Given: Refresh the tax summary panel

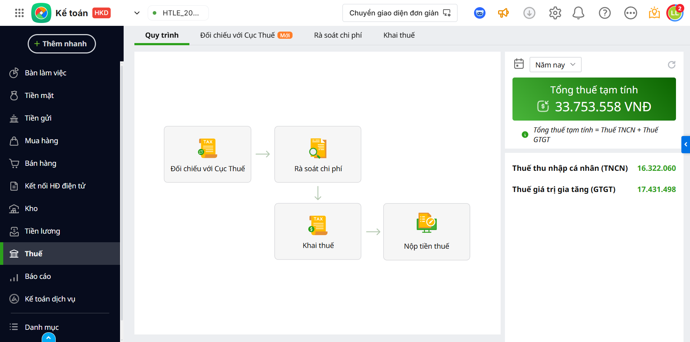Looking at the screenshot, I should pos(671,65).
